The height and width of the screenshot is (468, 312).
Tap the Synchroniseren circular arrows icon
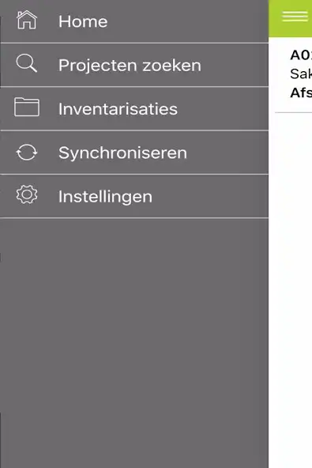[x=27, y=153]
